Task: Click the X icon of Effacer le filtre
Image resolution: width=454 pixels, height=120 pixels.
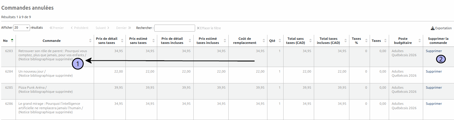Action: (198, 28)
